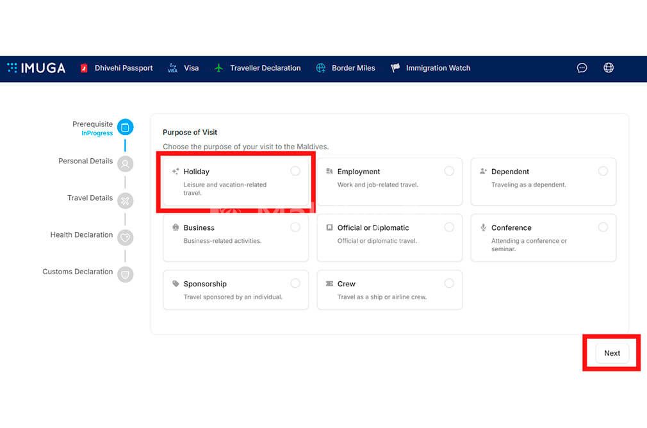647x428 pixels.
Task: Select the Official or Diplomatic radio button
Action: pos(449,227)
